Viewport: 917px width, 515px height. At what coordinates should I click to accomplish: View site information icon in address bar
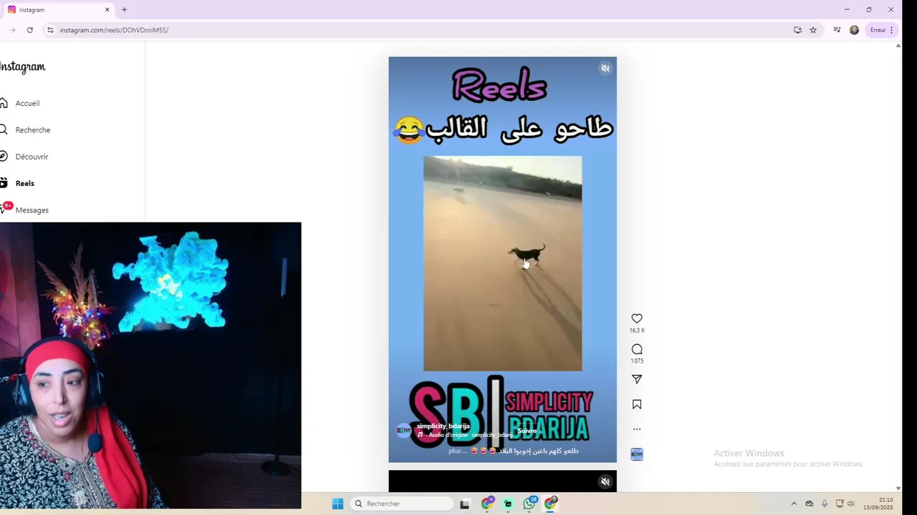[50, 30]
